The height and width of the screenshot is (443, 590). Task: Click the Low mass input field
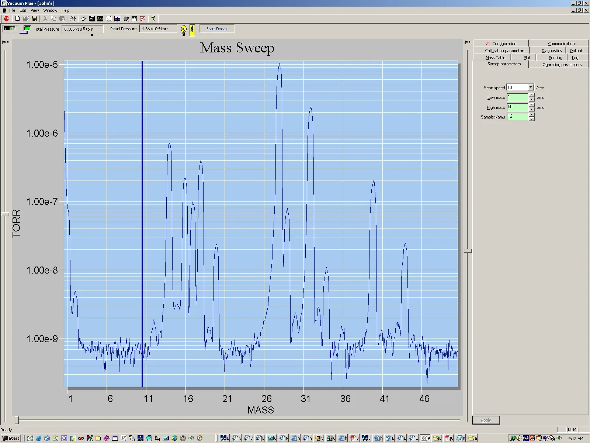(x=517, y=97)
